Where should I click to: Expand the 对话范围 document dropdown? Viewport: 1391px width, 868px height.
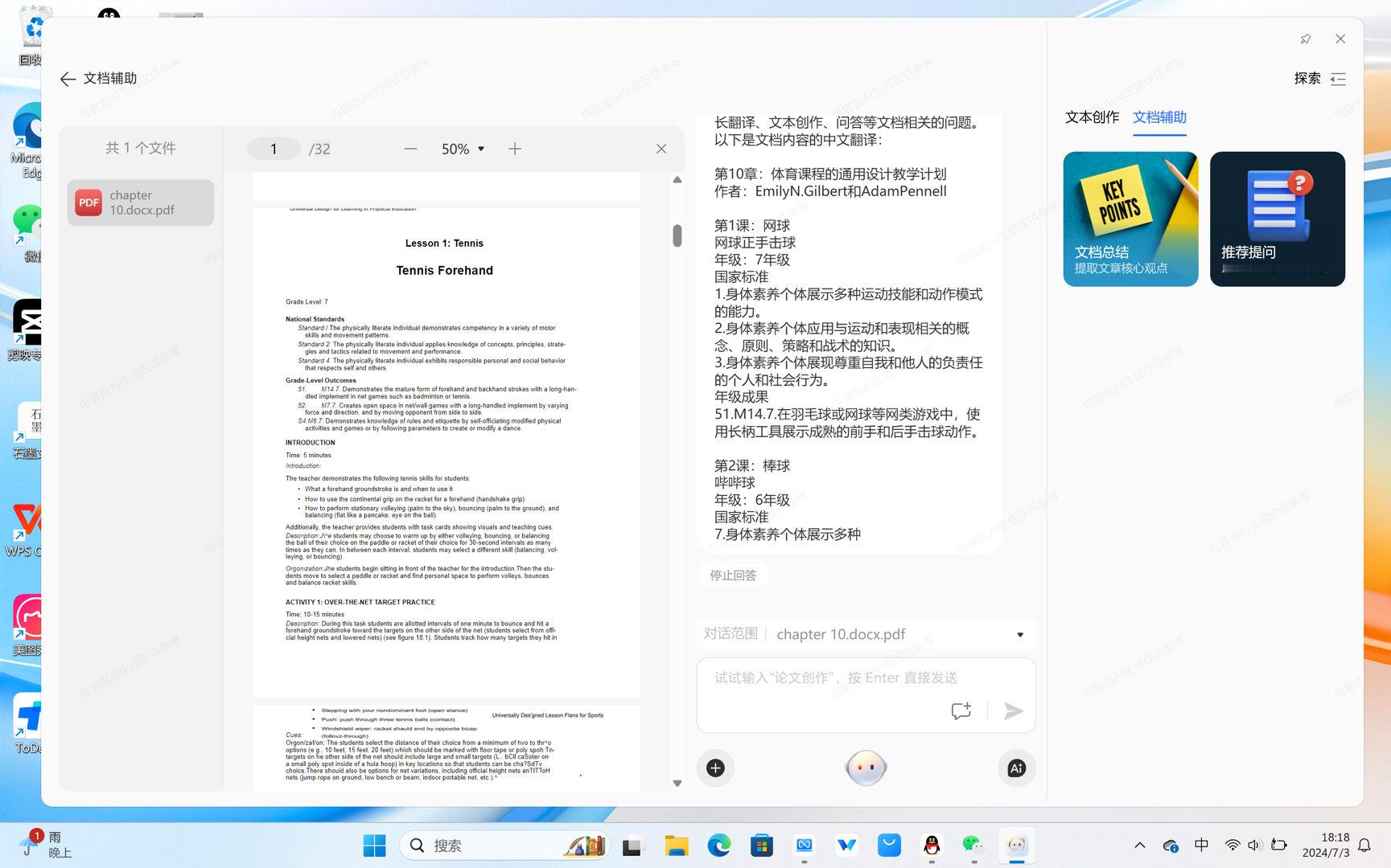point(1020,635)
